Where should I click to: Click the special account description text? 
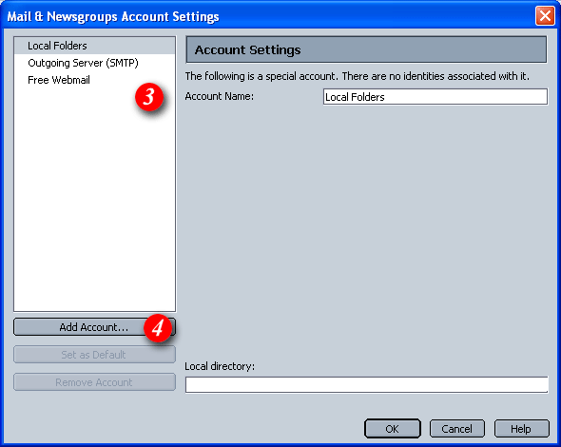357,76
